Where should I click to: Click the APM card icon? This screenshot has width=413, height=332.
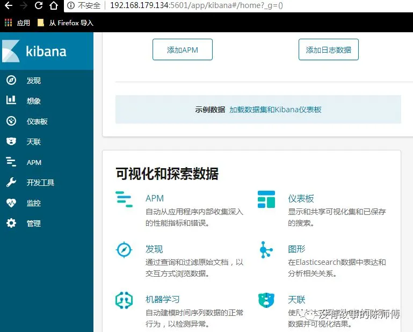point(124,199)
